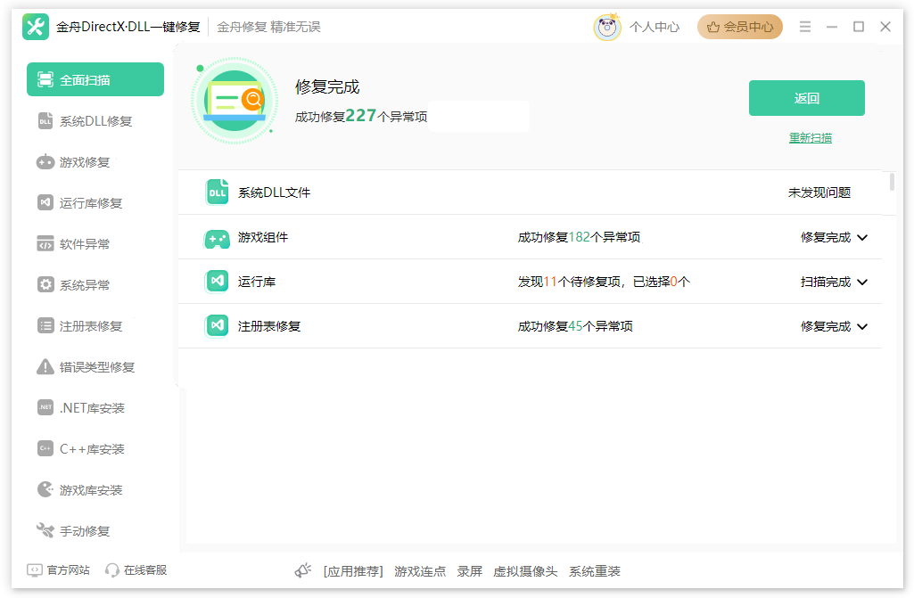Click the 修复完成 heading text
The height and width of the screenshot is (598, 914).
327,86
